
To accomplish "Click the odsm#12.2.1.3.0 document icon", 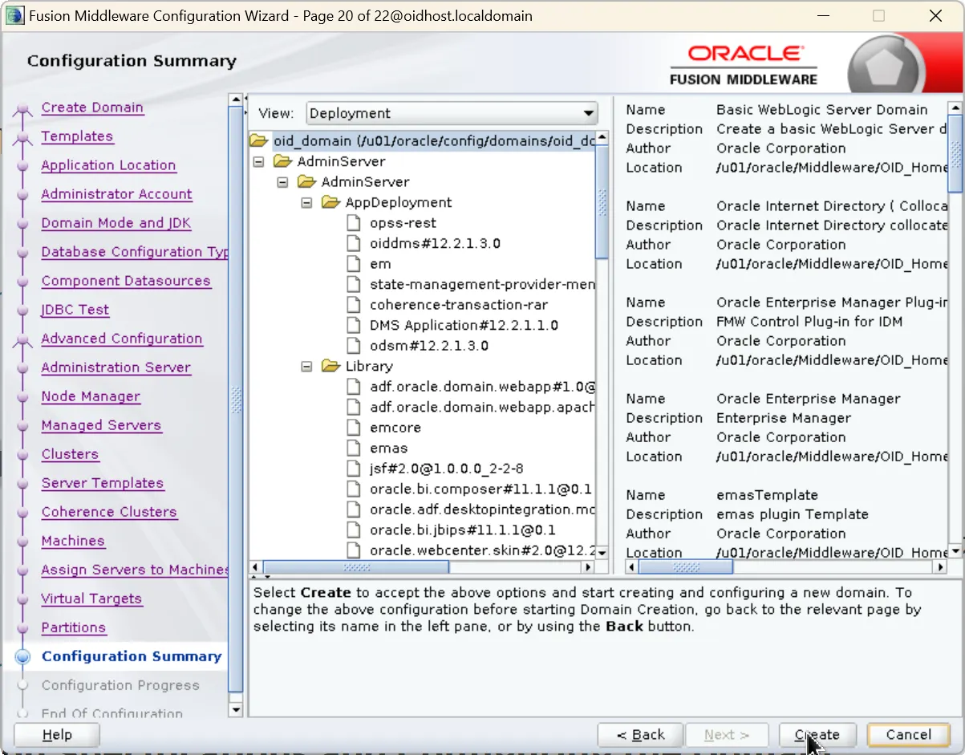I will click(x=355, y=346).
